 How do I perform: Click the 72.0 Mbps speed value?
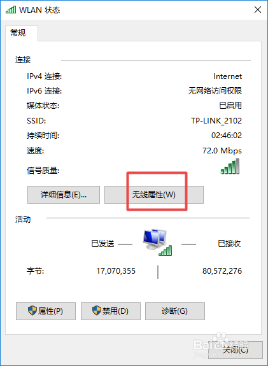pyautogui.click(x=222, y=151)
